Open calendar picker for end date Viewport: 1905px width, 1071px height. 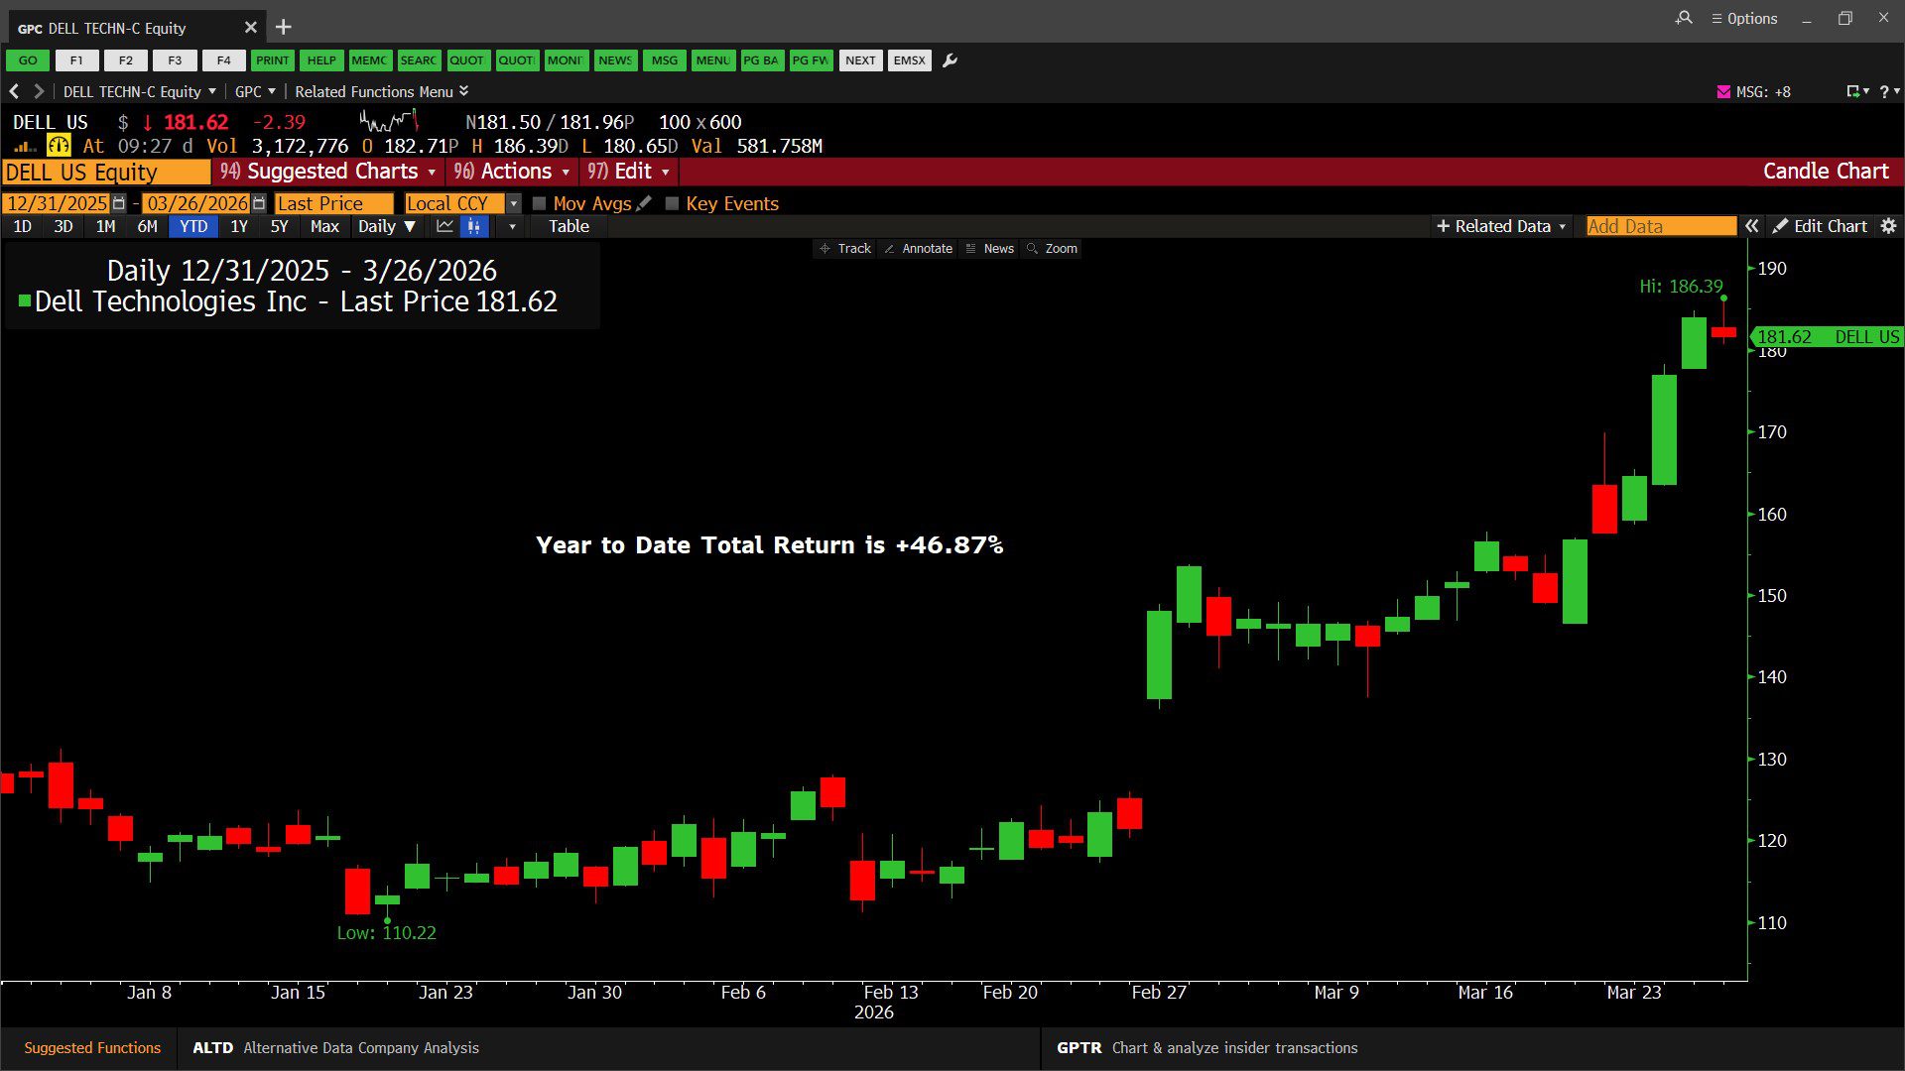point(259,203)
